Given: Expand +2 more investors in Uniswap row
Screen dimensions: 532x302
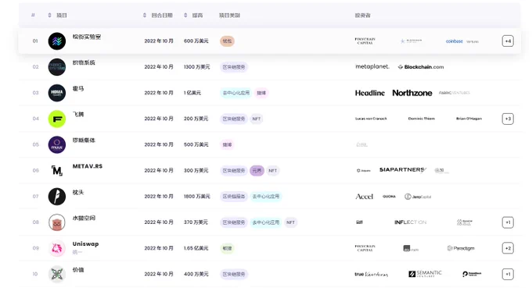Looking at the screenshot, I should 508,248.
